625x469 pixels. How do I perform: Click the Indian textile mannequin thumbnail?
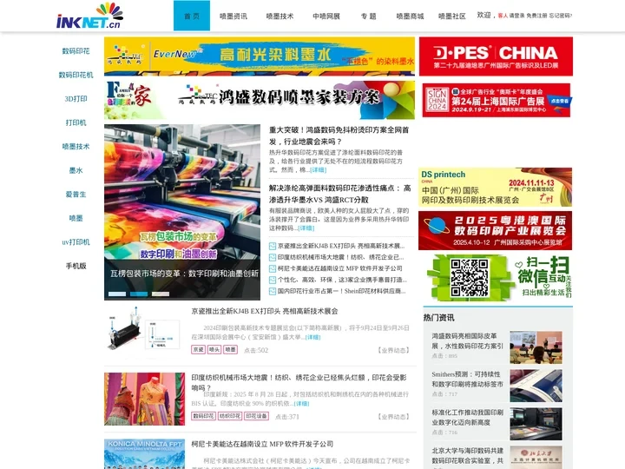(145, 399)
